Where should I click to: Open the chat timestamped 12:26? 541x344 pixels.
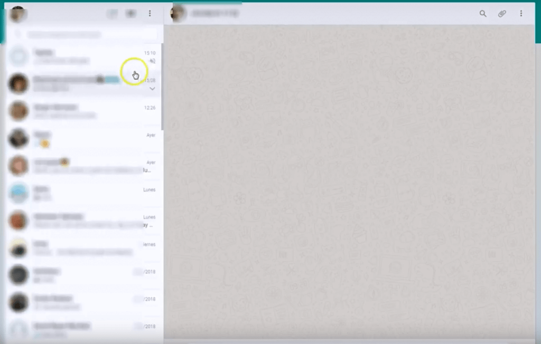83,111
